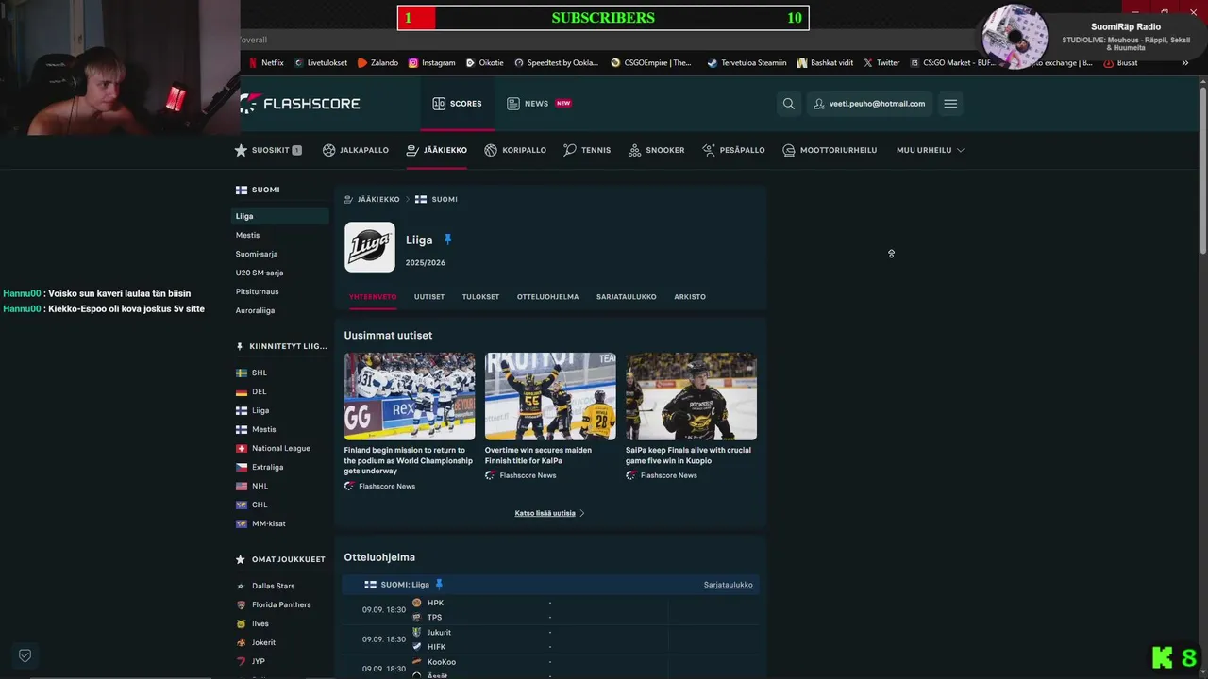Viewport: 1208px width, 679px height.
Task: Select the Moottoriurheilu sport icon
Action: point(789,150)
